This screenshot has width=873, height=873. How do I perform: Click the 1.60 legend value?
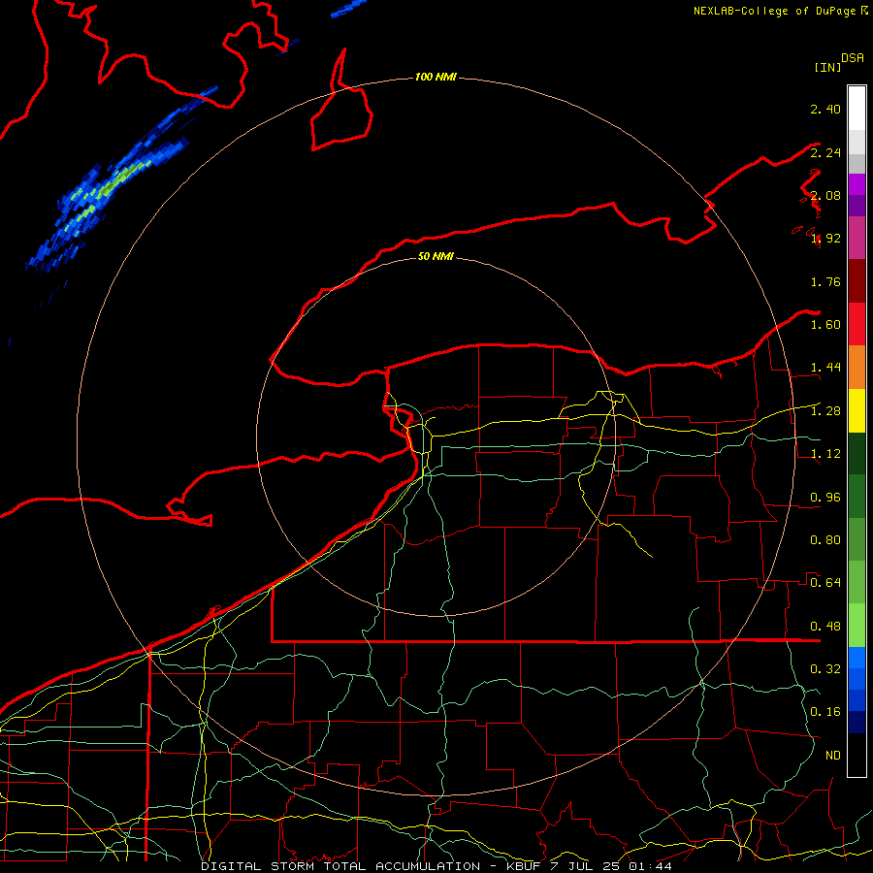tap(825, 325)
